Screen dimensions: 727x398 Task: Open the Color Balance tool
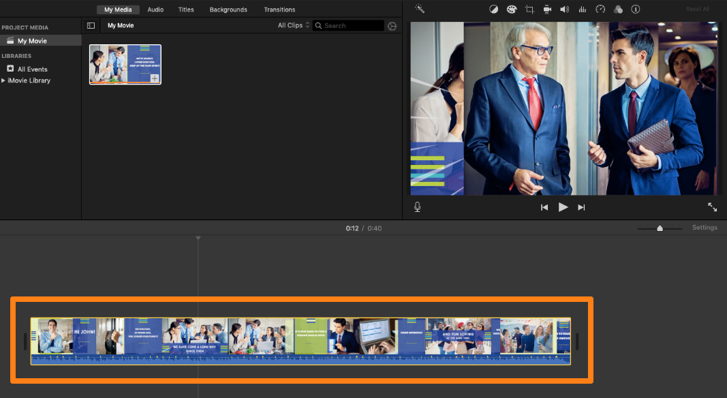(x=494, y=9)
